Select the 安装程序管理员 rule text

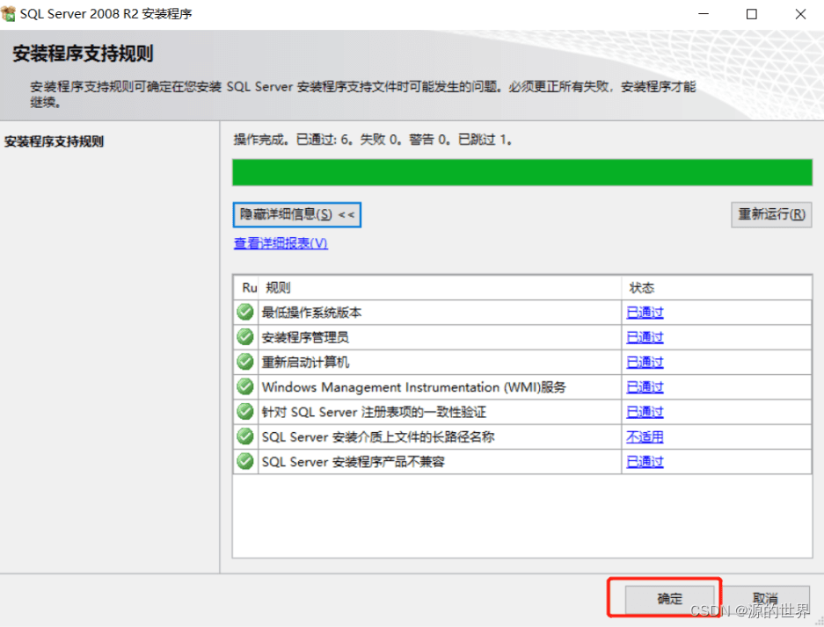tap(305, 337)
